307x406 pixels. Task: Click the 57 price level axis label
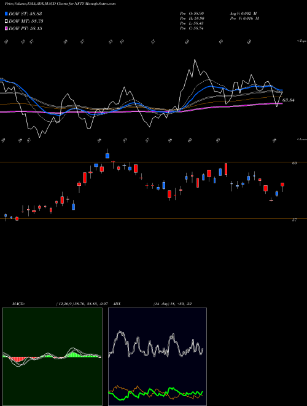point(294,220)
